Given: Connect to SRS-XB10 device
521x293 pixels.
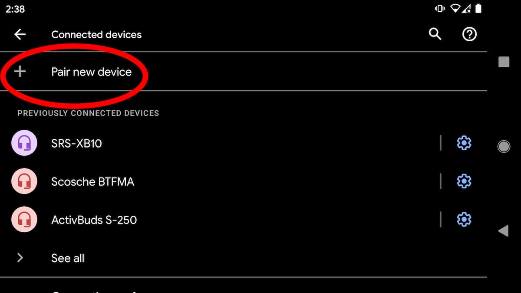Looking at the screenshot, I should tap(77, 143).
